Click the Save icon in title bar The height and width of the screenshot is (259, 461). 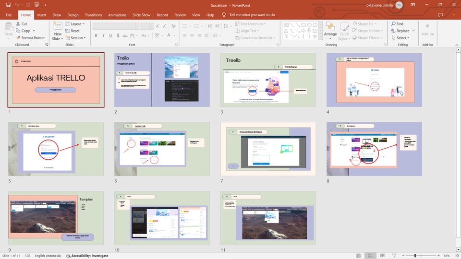8,5
